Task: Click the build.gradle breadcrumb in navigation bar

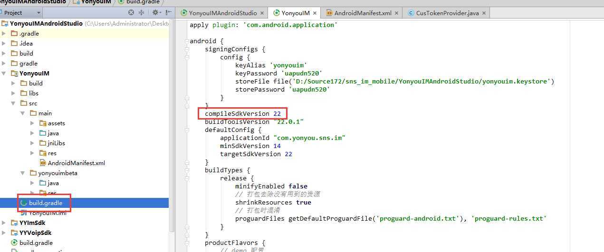Action: [x=139, y=2]
